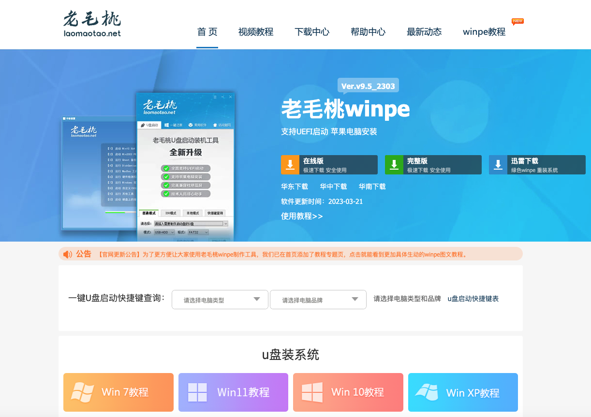Image resolution: width=591 pixels, height=417 pixels.
Task: Expand the 请选择电脑品牌 dropdown
Action: [318, 300]
